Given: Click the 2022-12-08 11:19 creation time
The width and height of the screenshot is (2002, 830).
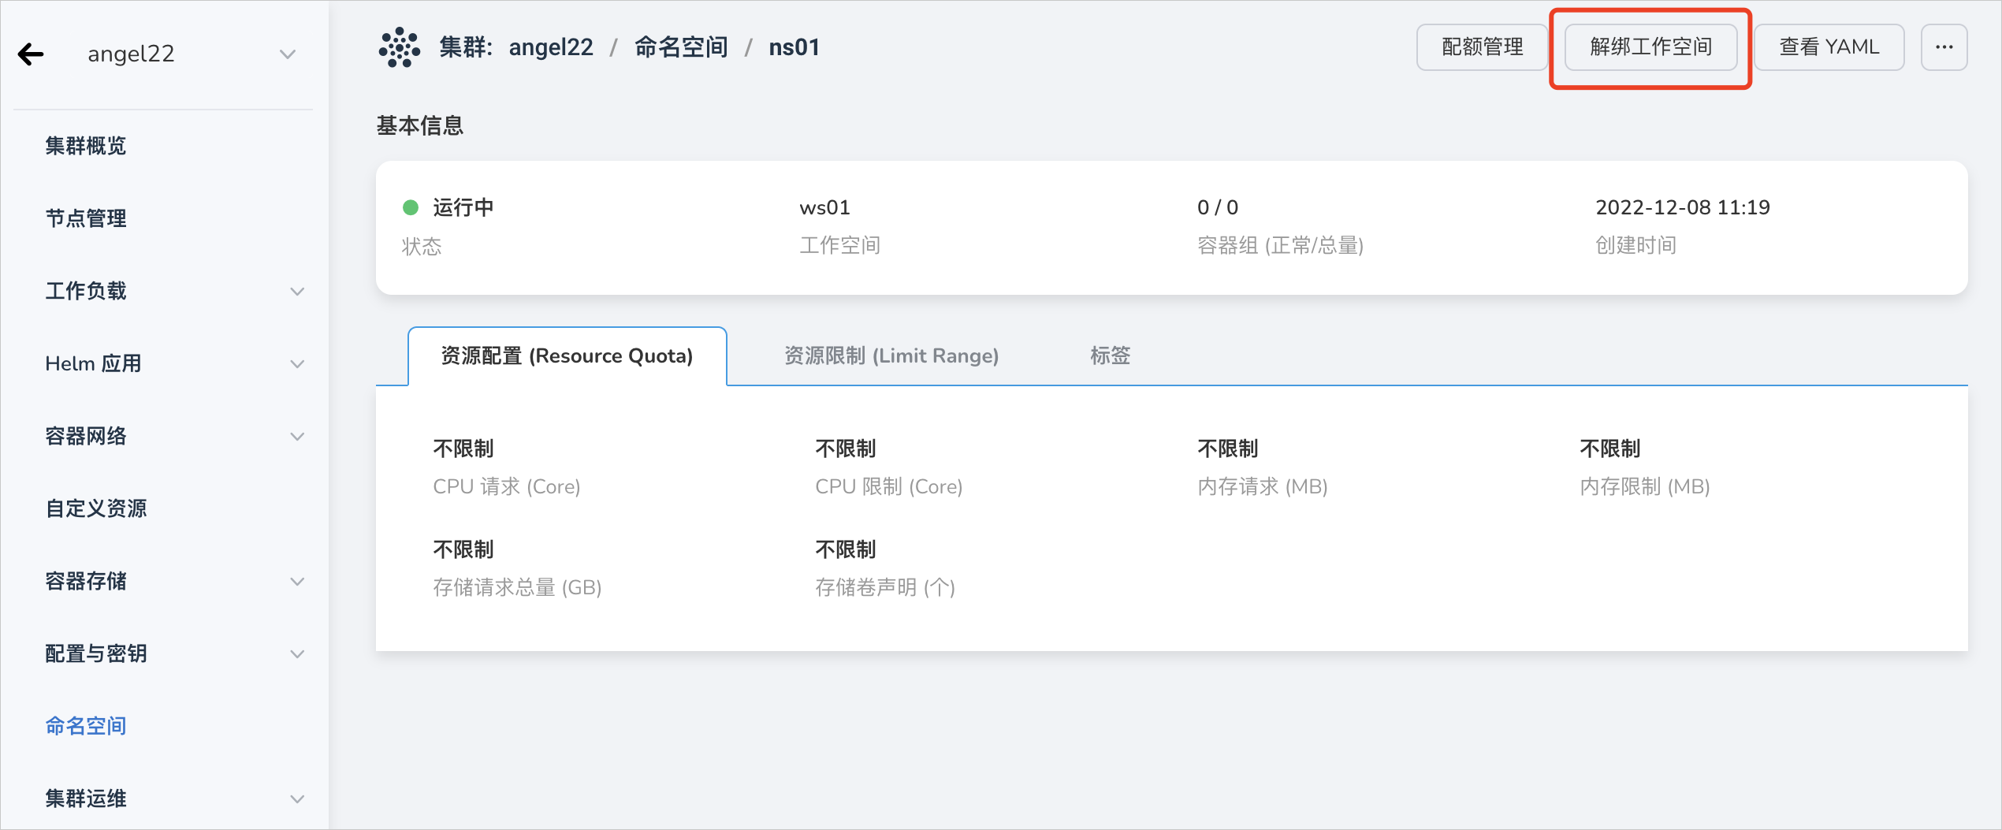Looking at the screenshot, I should [x=1683, y=208].
